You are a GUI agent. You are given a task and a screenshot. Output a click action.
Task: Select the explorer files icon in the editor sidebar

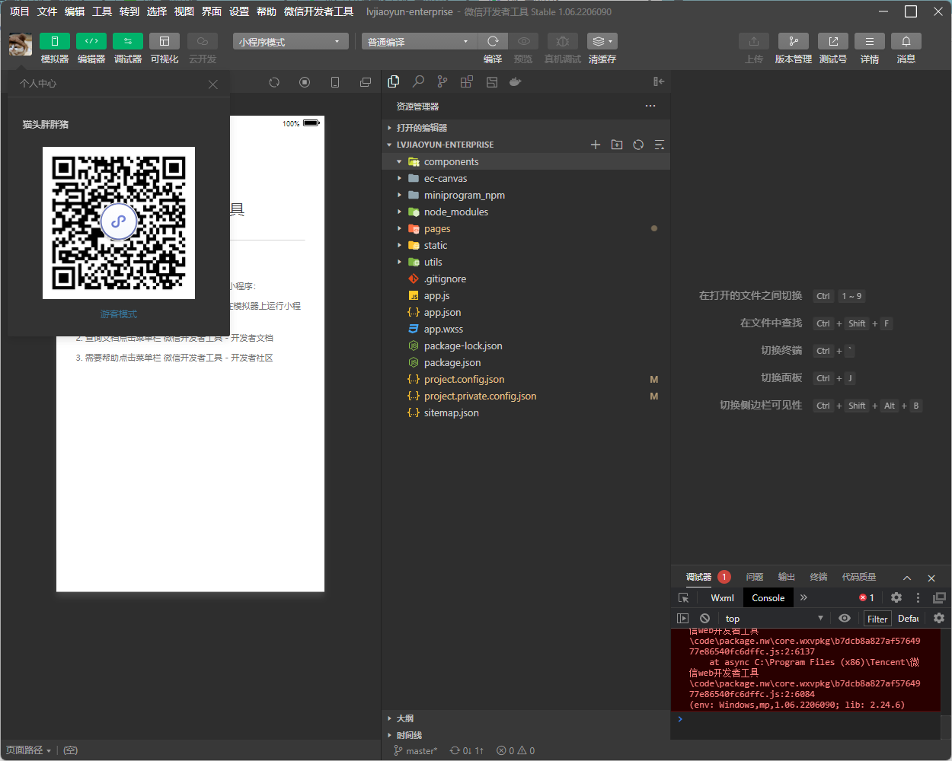tap(394, 81)
